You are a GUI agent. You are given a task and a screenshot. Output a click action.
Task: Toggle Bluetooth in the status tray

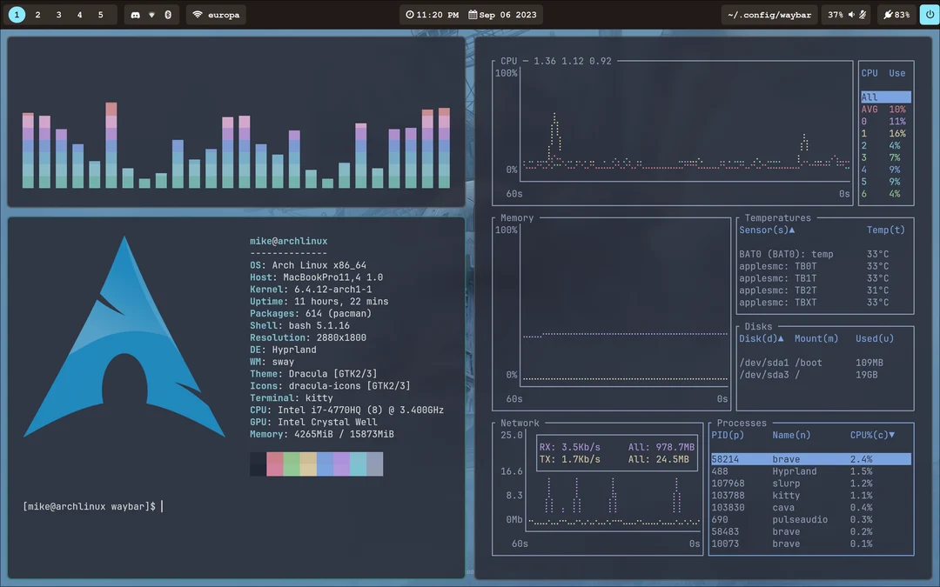click(x=168, y=15)
